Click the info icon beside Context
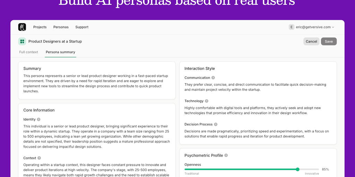 click(x=39, y=158)
